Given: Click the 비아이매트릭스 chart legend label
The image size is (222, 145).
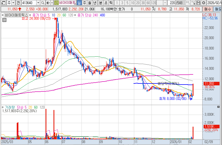Looking at the screenshot, I should pos(16,15).
